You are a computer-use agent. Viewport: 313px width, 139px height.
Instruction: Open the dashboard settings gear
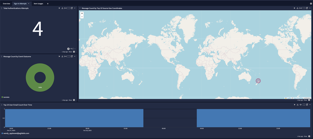(x=311, y=4)
